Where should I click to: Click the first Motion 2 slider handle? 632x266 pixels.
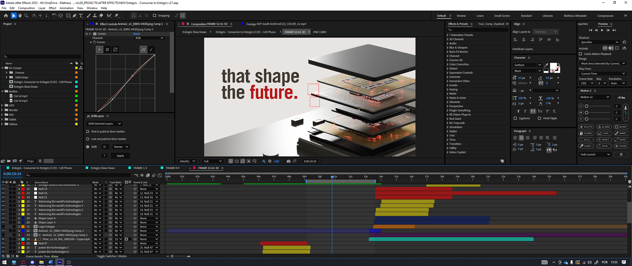pos(587,106)
